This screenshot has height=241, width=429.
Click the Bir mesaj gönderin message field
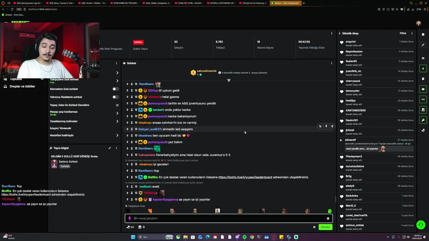tap(229, 218)
